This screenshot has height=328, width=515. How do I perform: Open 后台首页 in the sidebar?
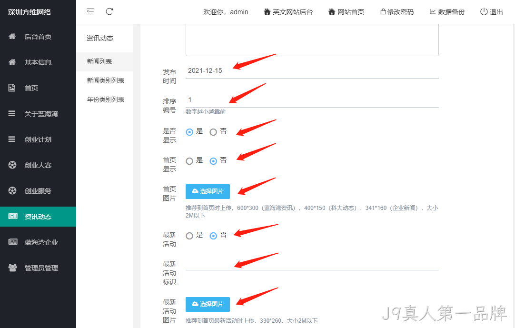click(x=38, y=37)
